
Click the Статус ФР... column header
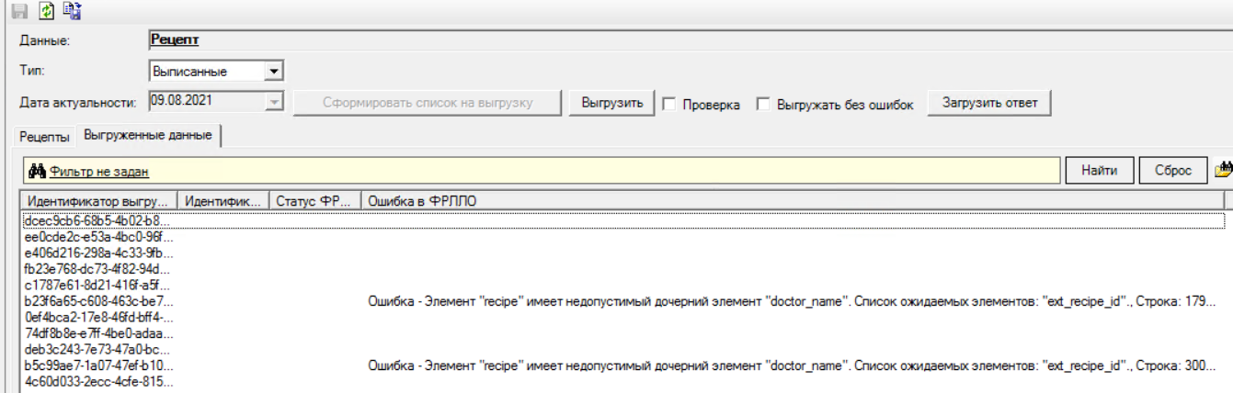point(315,200)
